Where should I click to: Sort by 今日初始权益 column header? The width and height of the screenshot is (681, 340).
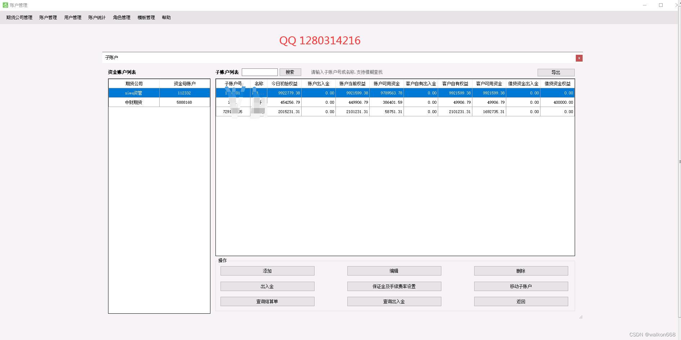tap(284, 84)
